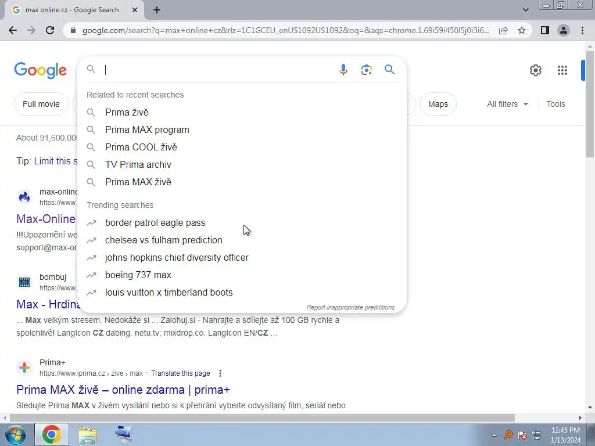Image resolution: width=595 pixels, height=446 pixels.
Task: Open the tab search chevron
Action: [x=525, y=10]
